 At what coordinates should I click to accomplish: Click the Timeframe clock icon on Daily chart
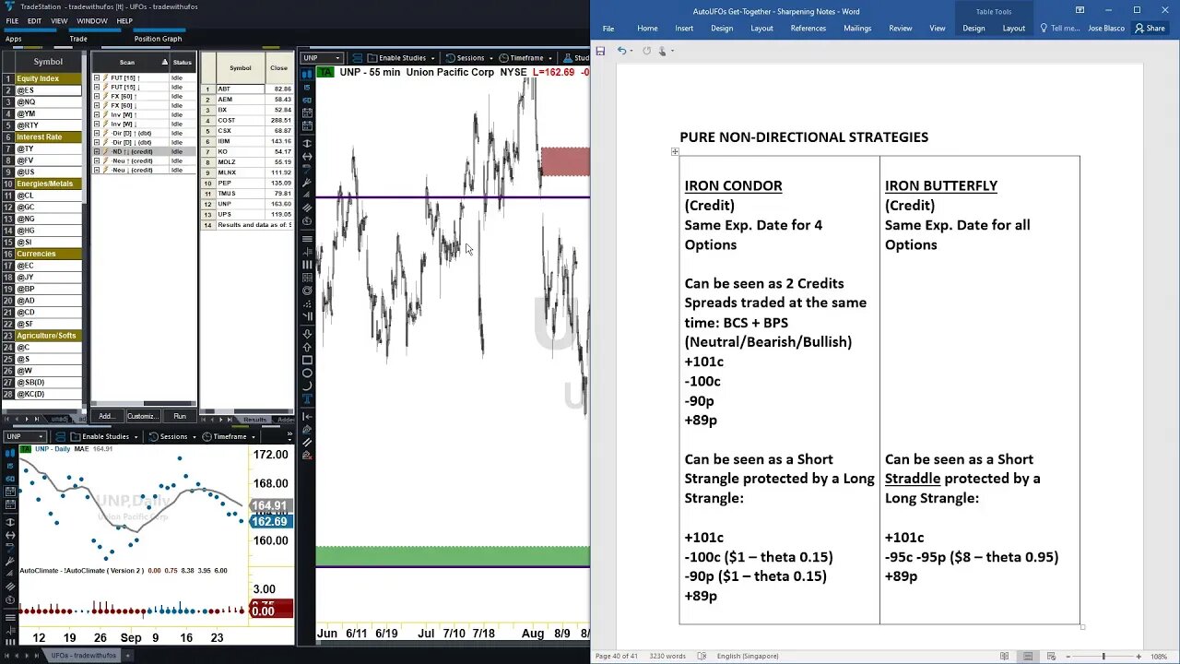(x=206, y=436)
